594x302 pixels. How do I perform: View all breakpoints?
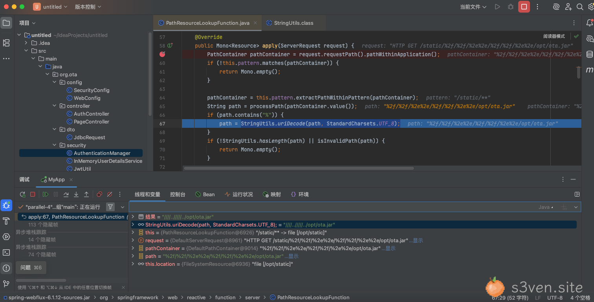point(99,194)
